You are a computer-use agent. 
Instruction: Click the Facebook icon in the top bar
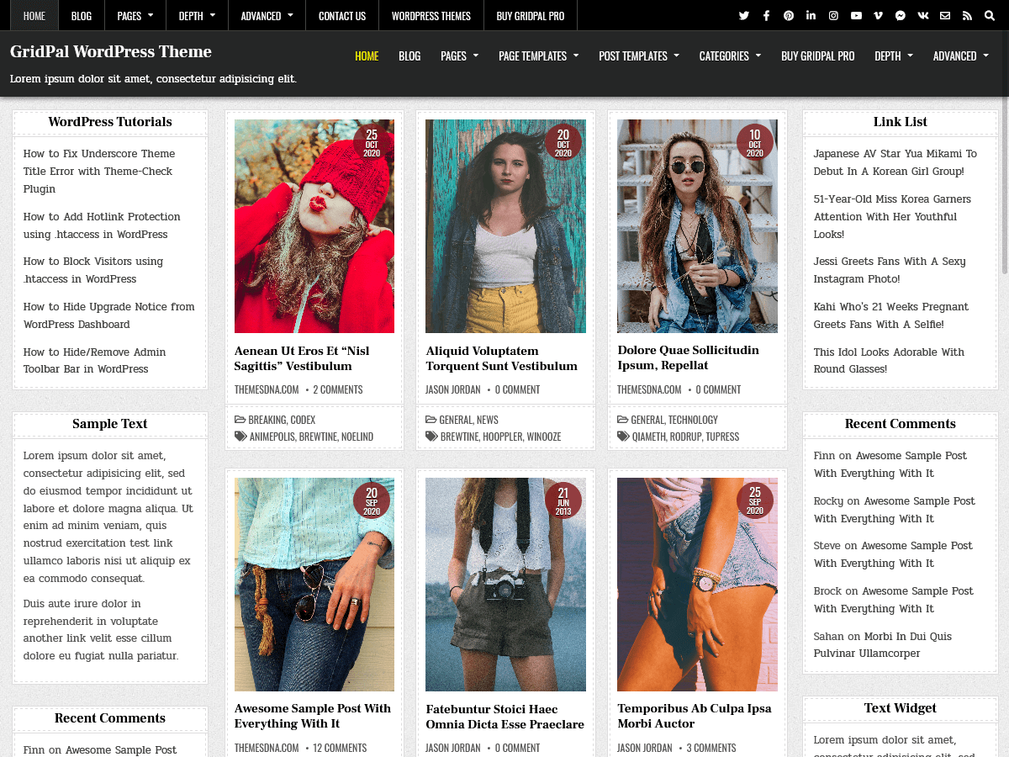(766, 15)
